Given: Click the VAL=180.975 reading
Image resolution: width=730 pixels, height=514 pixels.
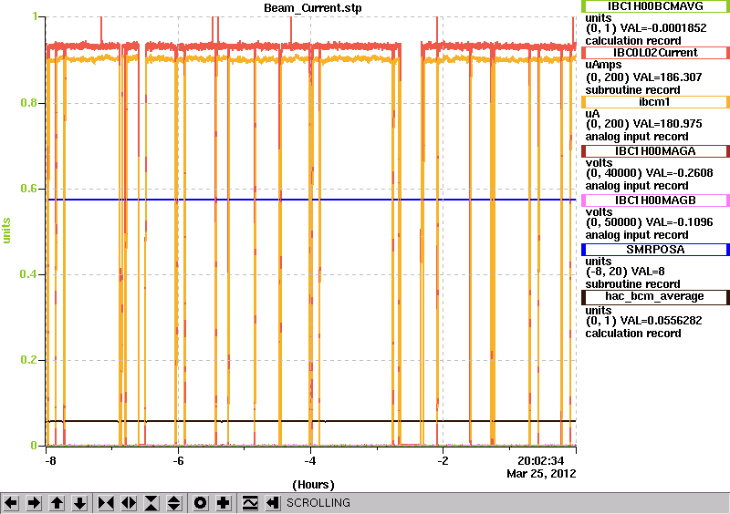Looking at the screenshot, I should [x=669, y=124].
